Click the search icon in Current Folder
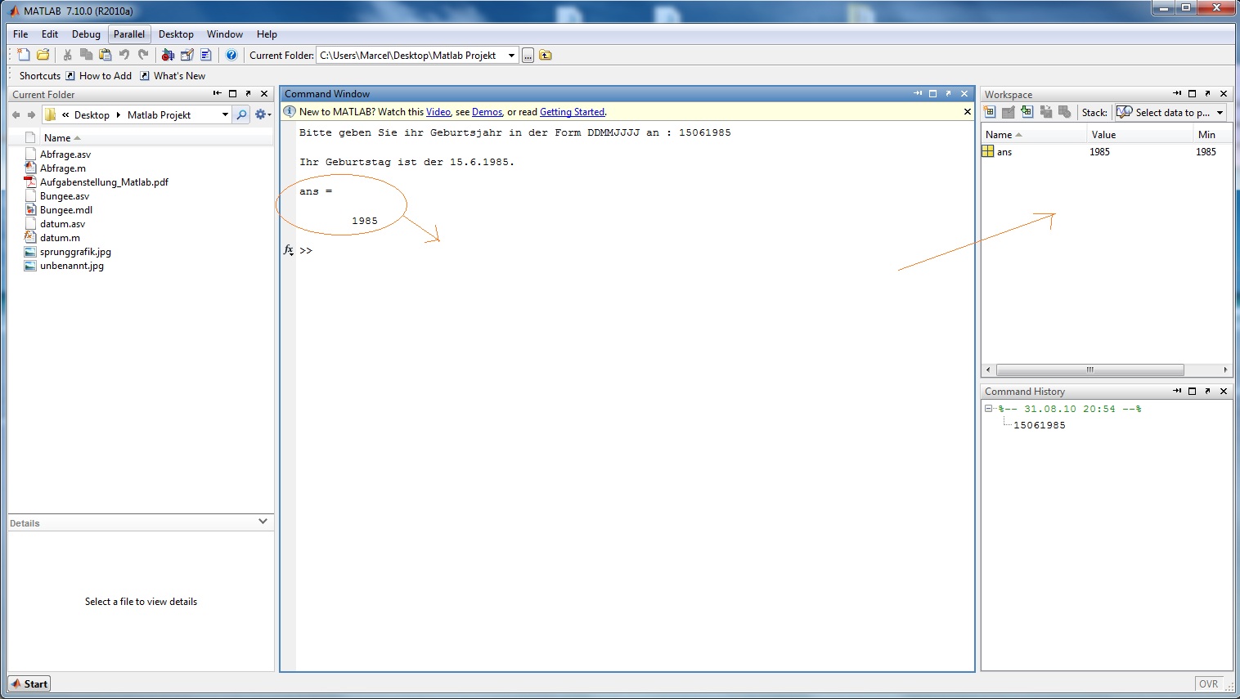Screen dimensions: 1240x699 [x=241, y=114]
